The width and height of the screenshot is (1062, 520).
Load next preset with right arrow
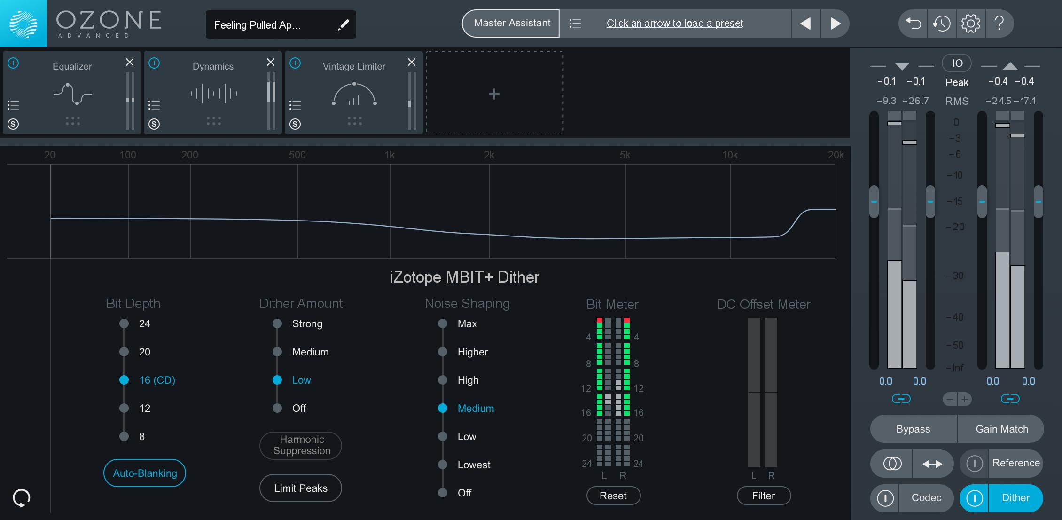(x=835, y=24)
